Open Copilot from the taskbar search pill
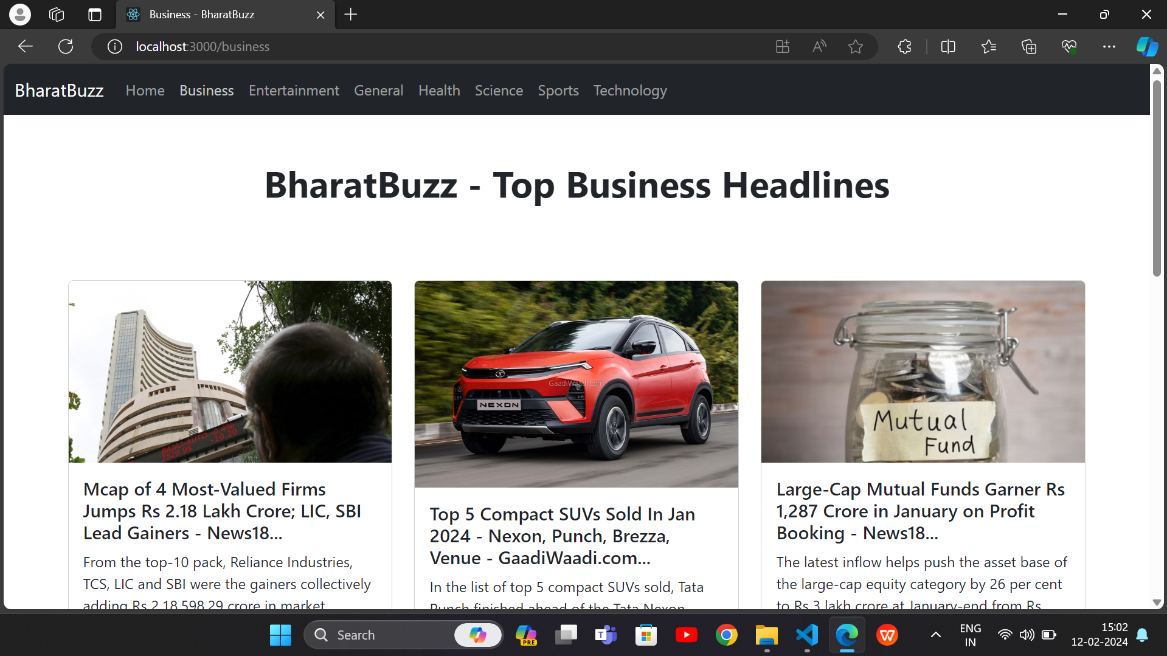The height and width of the screenshot is (656, 1167). point(478,635)
